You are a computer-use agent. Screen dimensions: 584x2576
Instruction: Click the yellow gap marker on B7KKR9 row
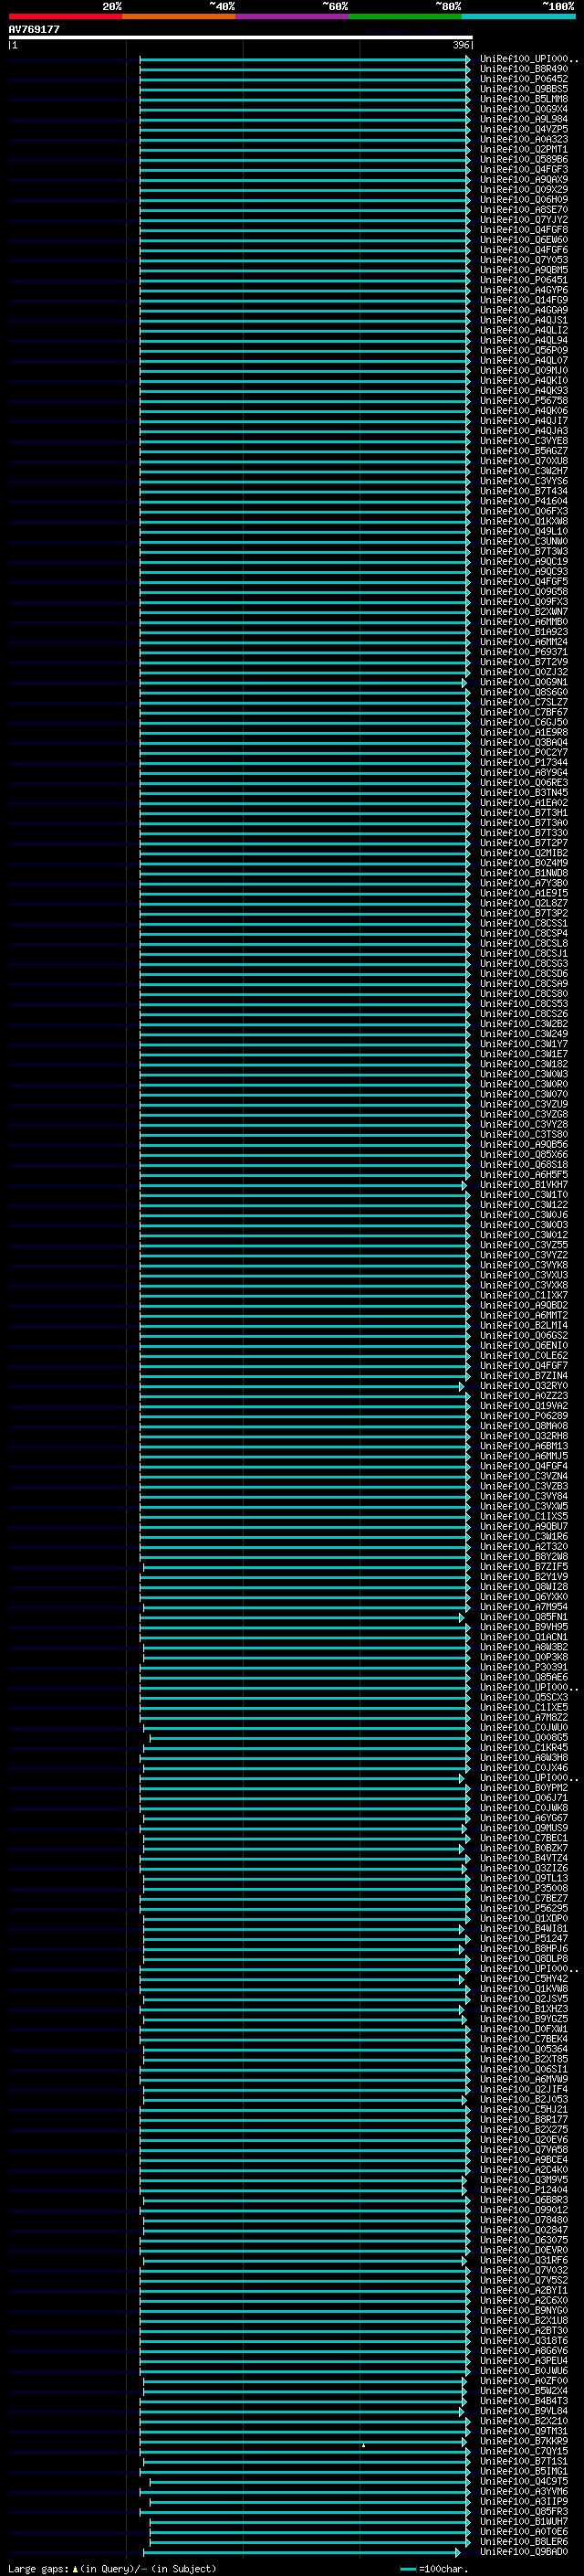click(363, 2445)
